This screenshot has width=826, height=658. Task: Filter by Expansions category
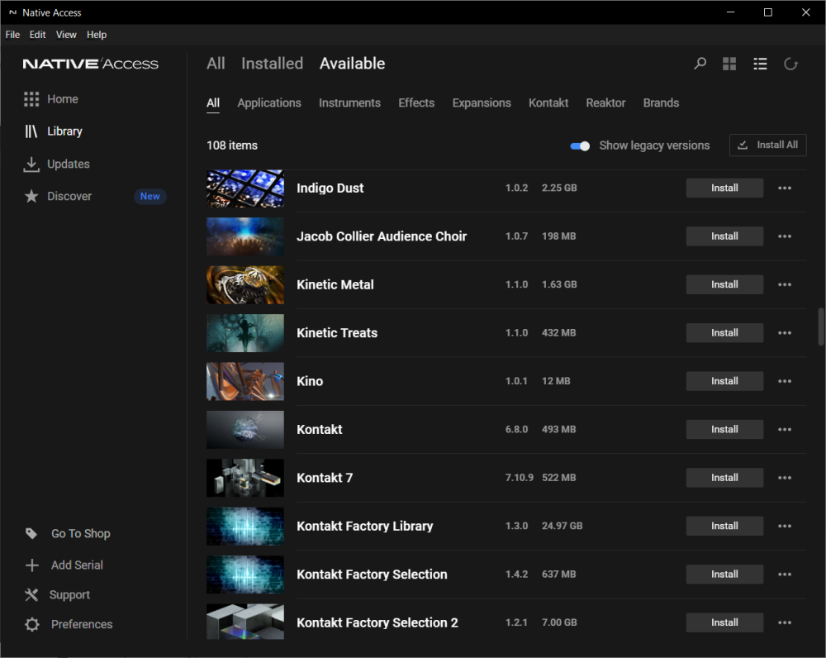pyautogui.click(x=482, y=103)
